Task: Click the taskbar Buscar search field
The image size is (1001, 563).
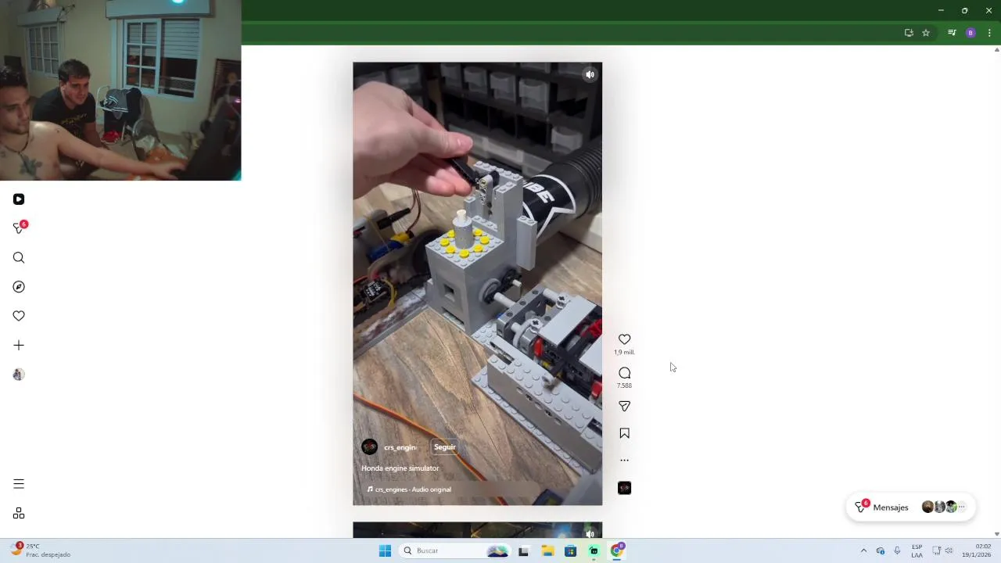Action: [454, 551]
